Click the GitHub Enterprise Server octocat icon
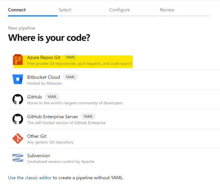Screen dimensions: 220x189 coord(17,119)
